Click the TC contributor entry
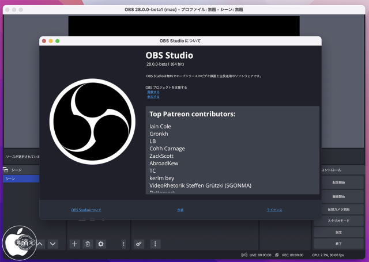 tap(153, 171)
